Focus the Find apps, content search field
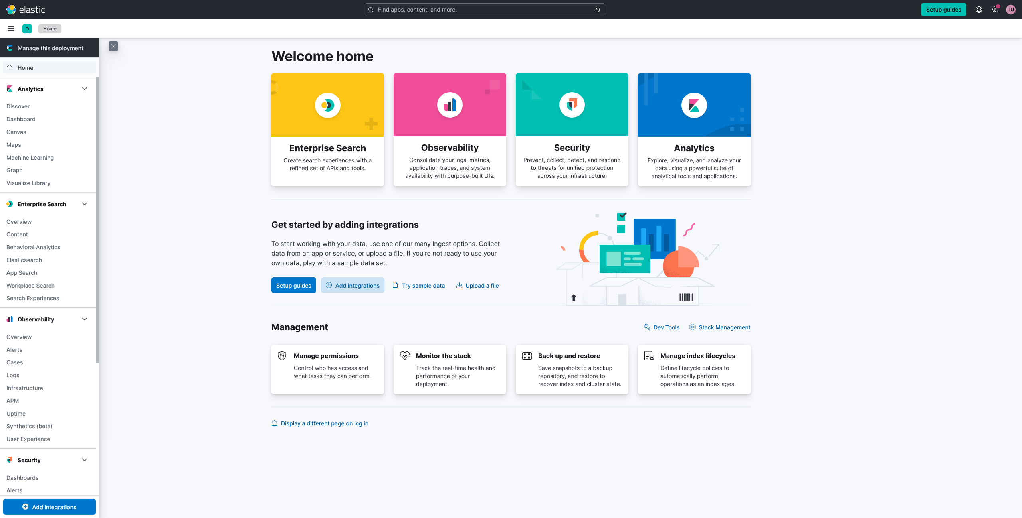 [x=484, y=10]
